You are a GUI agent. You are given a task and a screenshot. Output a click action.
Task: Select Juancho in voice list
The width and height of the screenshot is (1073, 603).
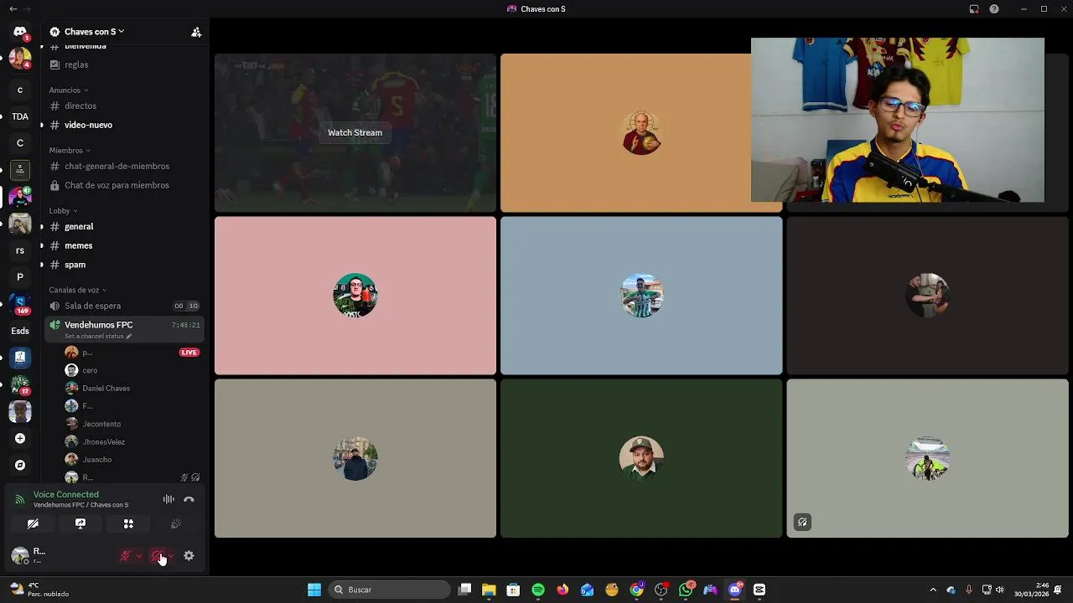pos(132,459)
